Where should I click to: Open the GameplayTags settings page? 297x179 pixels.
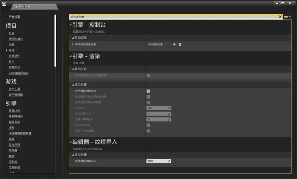(18, 73)
